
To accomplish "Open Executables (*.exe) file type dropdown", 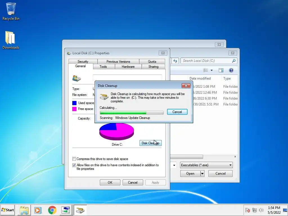I will (206, 165).
